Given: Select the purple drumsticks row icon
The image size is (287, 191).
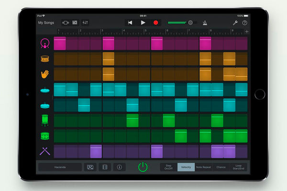Looking at the screenshot, I should click(x=44, y=151).
